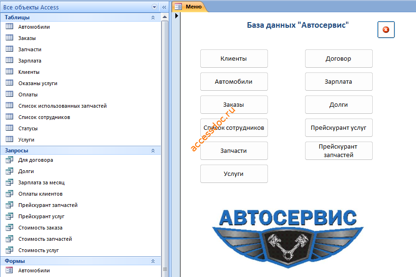Click the Формы group header label

pos(15,261)
